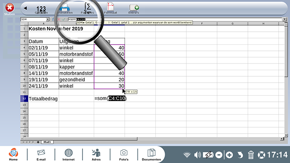The image size is (290, 163).
Task: Expand the formula bar dropdown arrow
Action: tap(285, 19)
